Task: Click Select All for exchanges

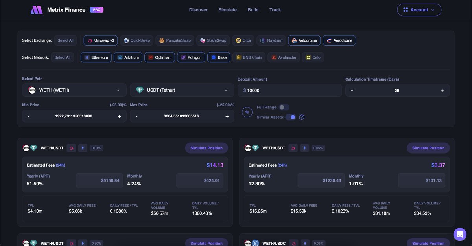Action: click(x=65, y=40)
